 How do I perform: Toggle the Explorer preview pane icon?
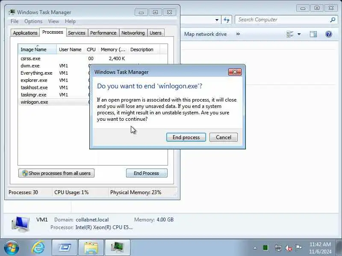[313, 34]
